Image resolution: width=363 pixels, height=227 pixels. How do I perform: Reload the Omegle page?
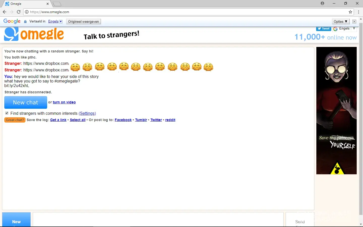pos(19,12)
